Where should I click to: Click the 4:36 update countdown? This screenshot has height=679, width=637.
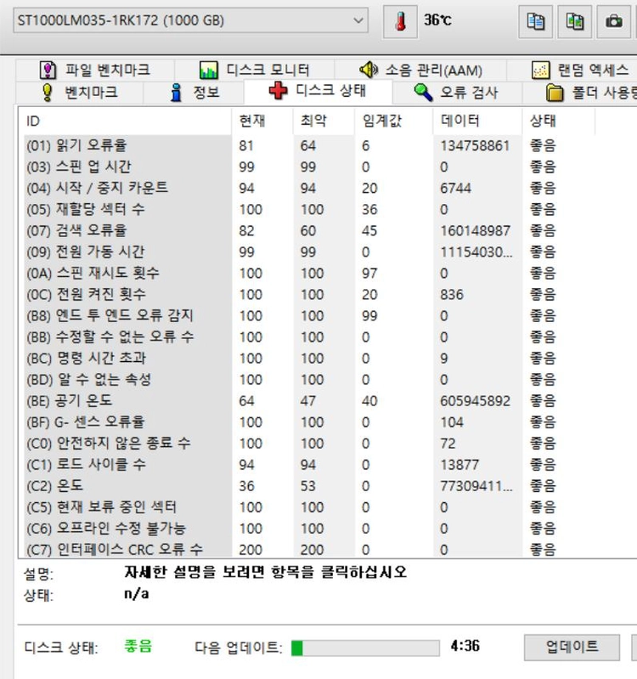tap(465, 646)
